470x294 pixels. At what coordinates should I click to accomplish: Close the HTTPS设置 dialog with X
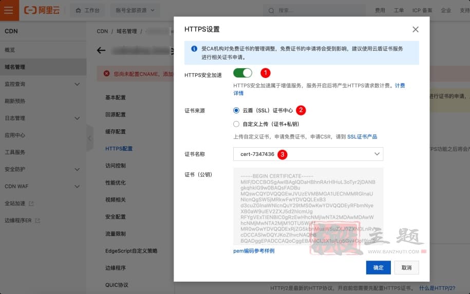[416, 29]
